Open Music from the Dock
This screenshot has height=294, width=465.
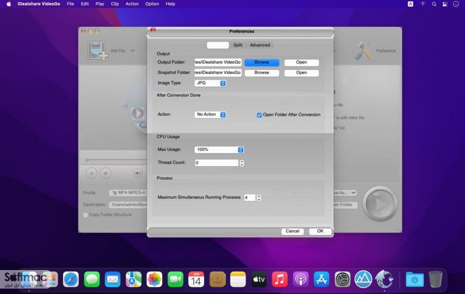[x=280, y=279]
